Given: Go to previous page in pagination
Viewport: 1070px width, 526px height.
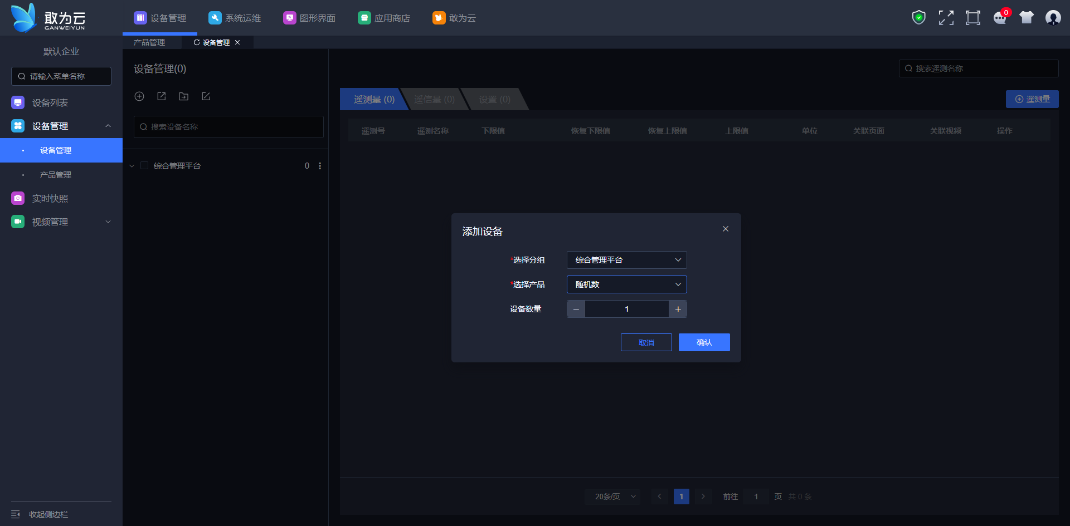Looking at the screenshot, I should [659, 496].
